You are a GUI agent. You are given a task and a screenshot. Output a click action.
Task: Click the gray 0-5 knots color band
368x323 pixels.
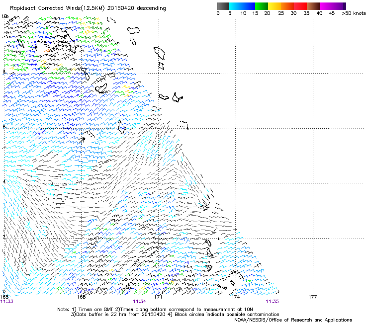tap(223, 6)
